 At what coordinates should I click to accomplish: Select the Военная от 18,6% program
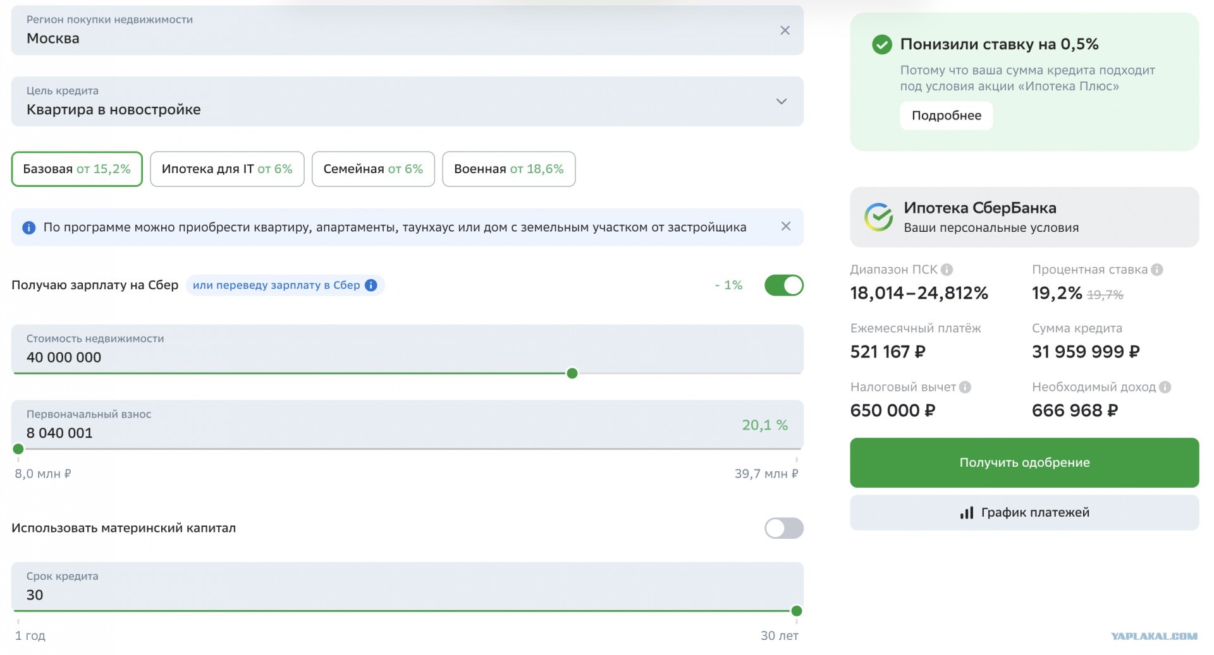coord(508,169)
